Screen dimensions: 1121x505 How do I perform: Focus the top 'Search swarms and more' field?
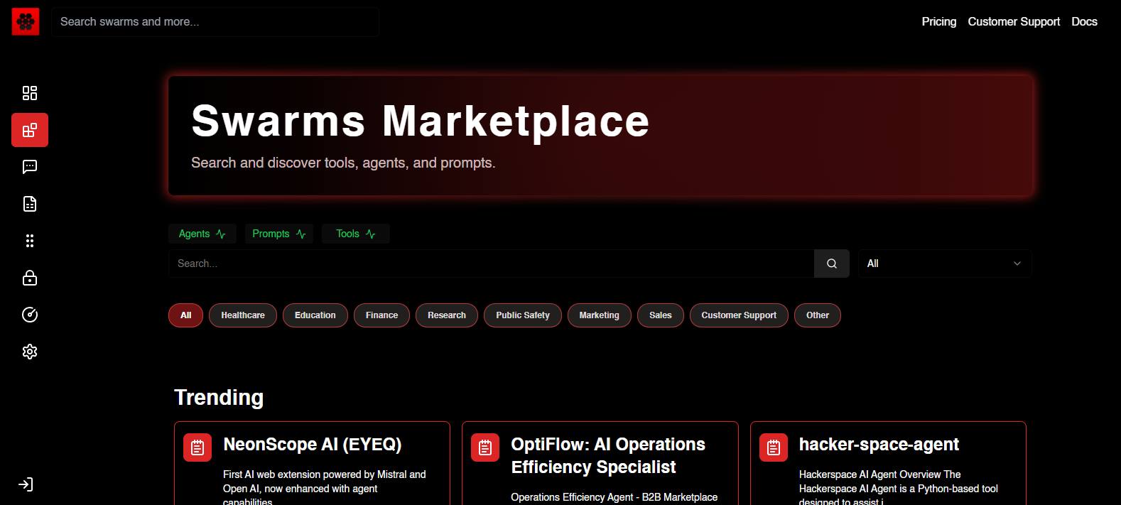(x=215, y=22)
